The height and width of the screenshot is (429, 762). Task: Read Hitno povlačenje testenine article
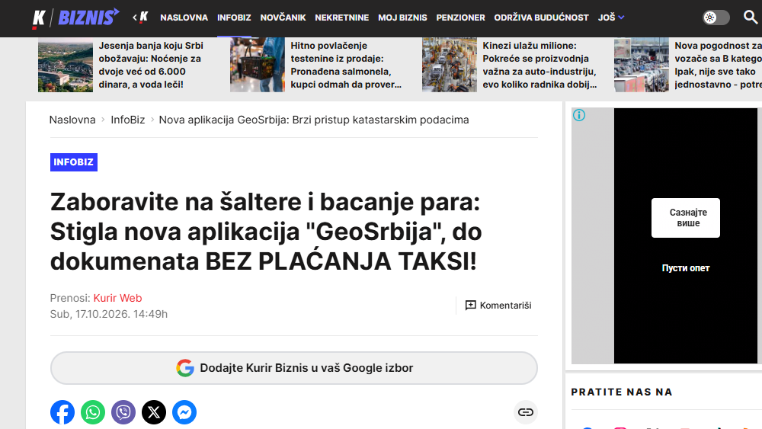click(x=346, y=65)
